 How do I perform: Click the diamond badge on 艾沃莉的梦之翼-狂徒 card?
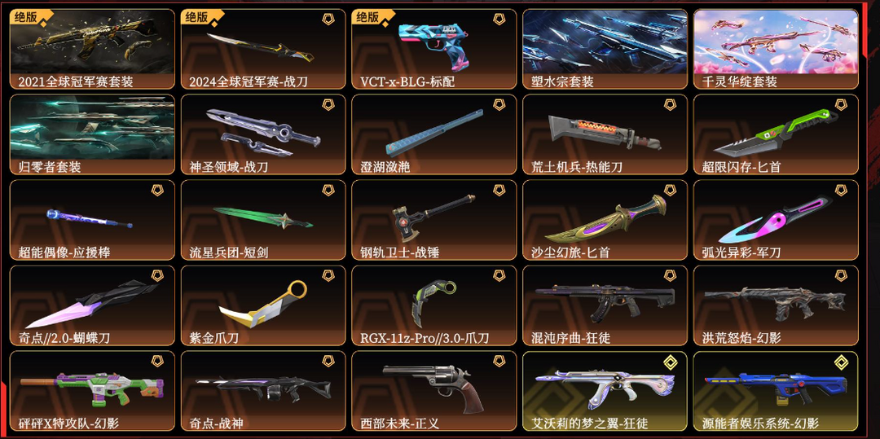coord(670,362)
